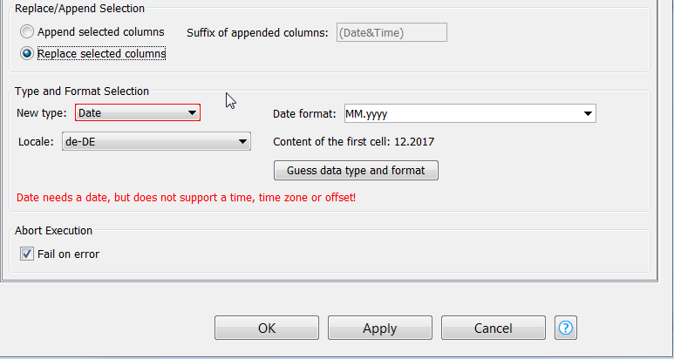Choose Replace selected columns radio button
The width and height of the screenshot is (674, 359).
point(28,53)
